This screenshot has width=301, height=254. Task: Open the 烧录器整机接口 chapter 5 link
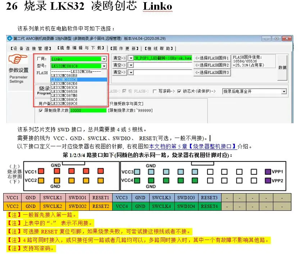coord(193,147)
